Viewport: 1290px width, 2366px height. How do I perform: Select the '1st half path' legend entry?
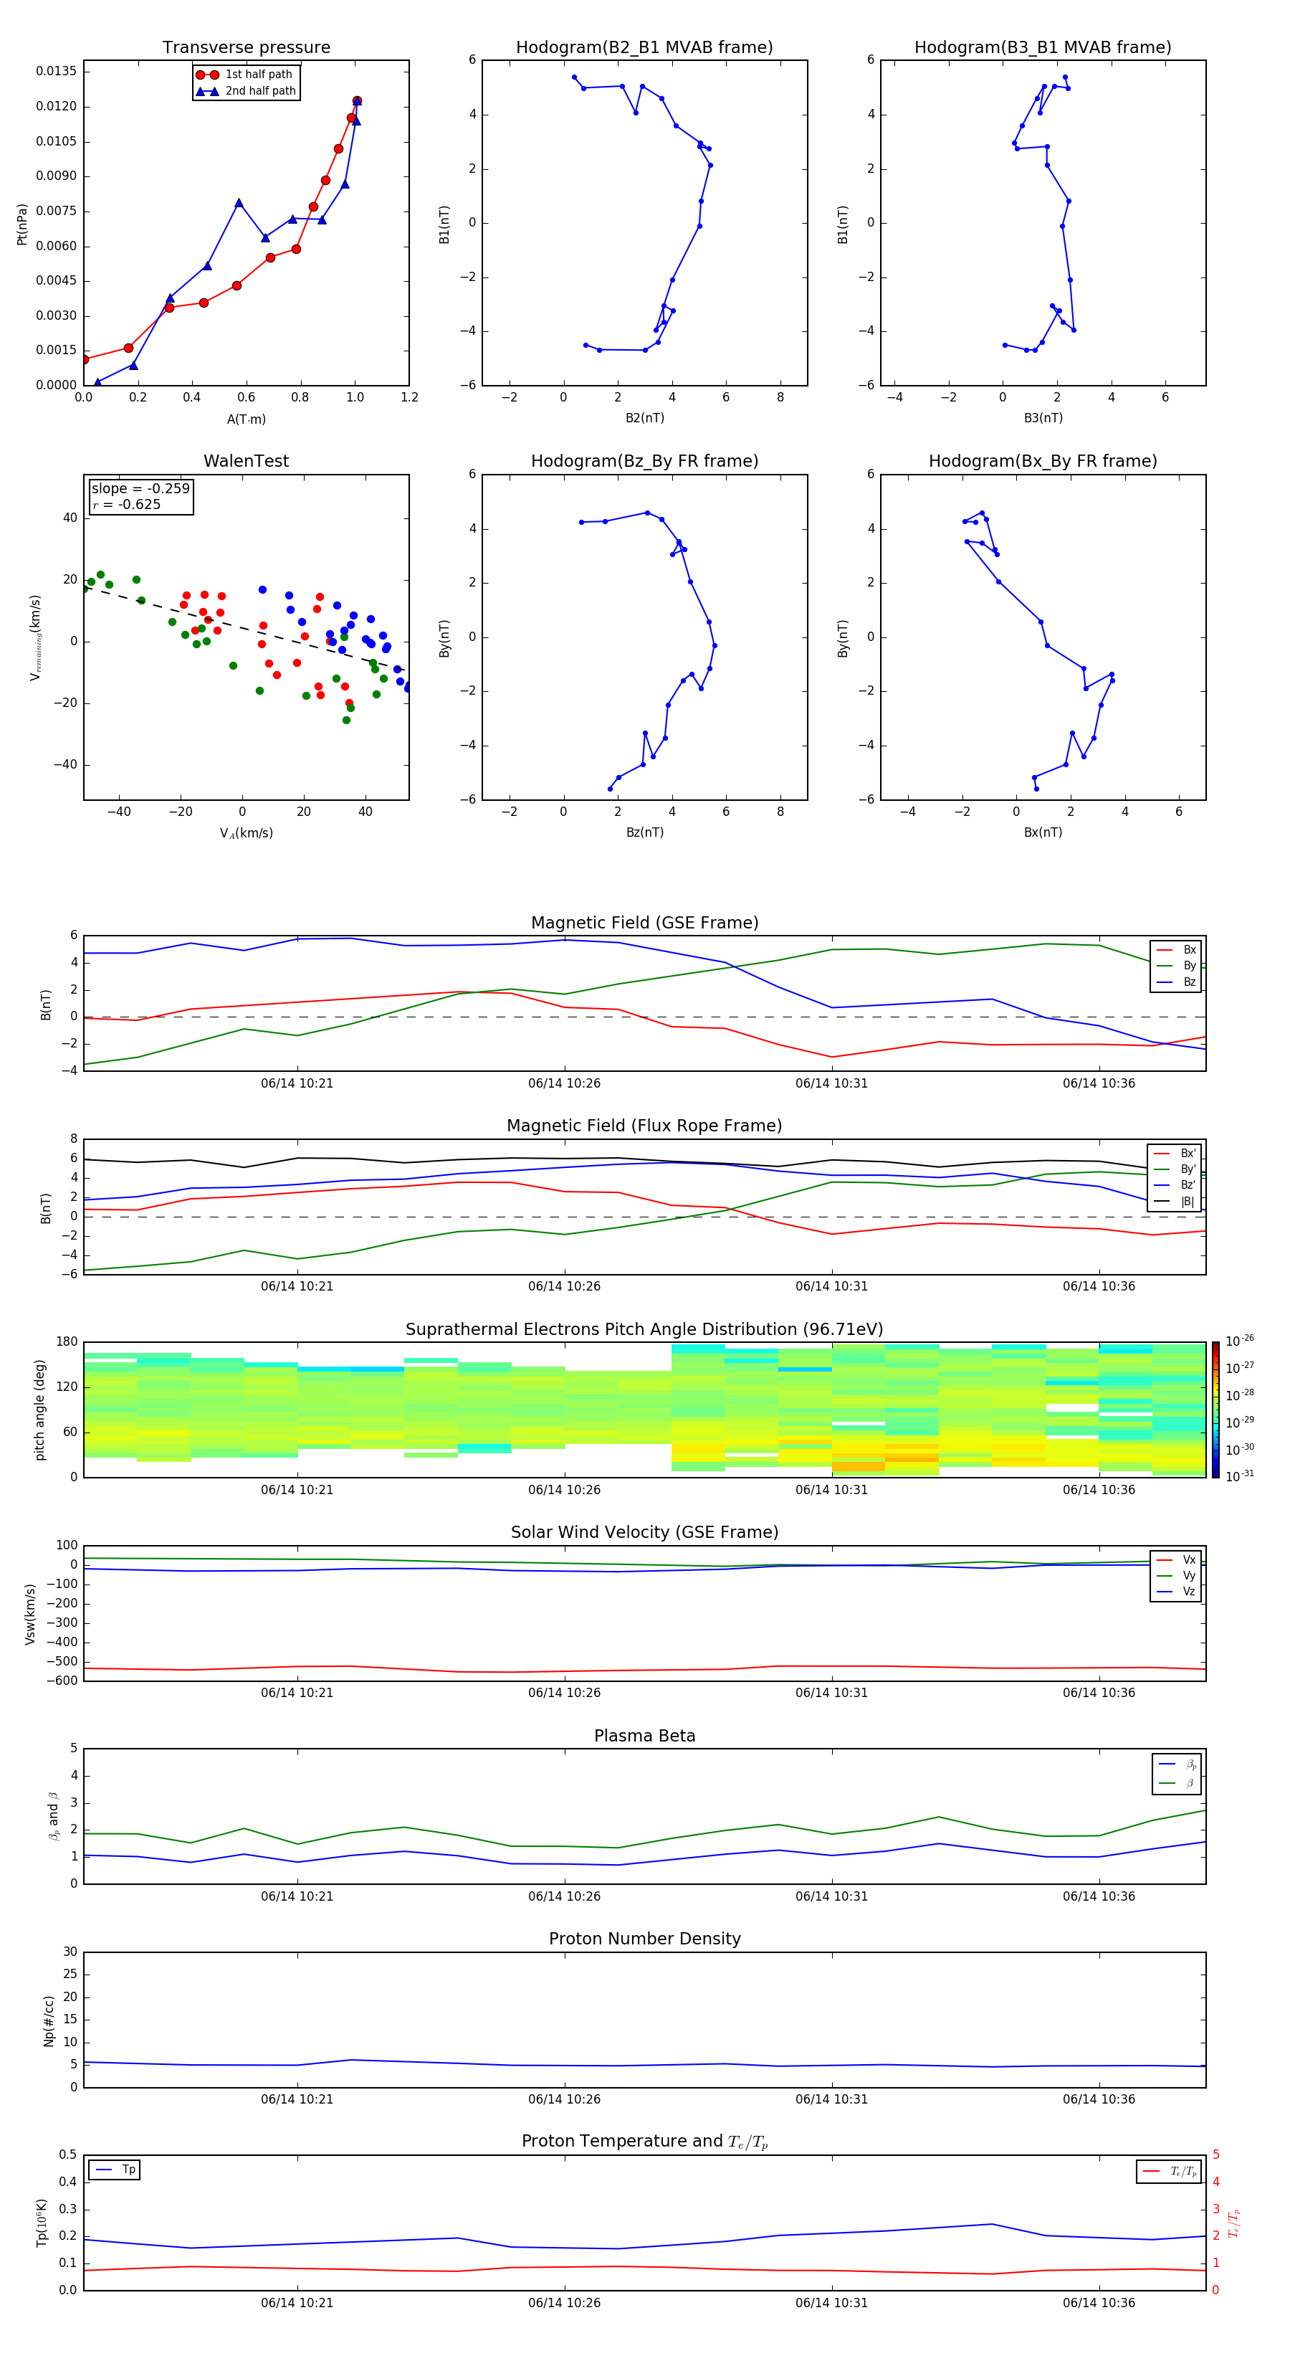point(245,75)
